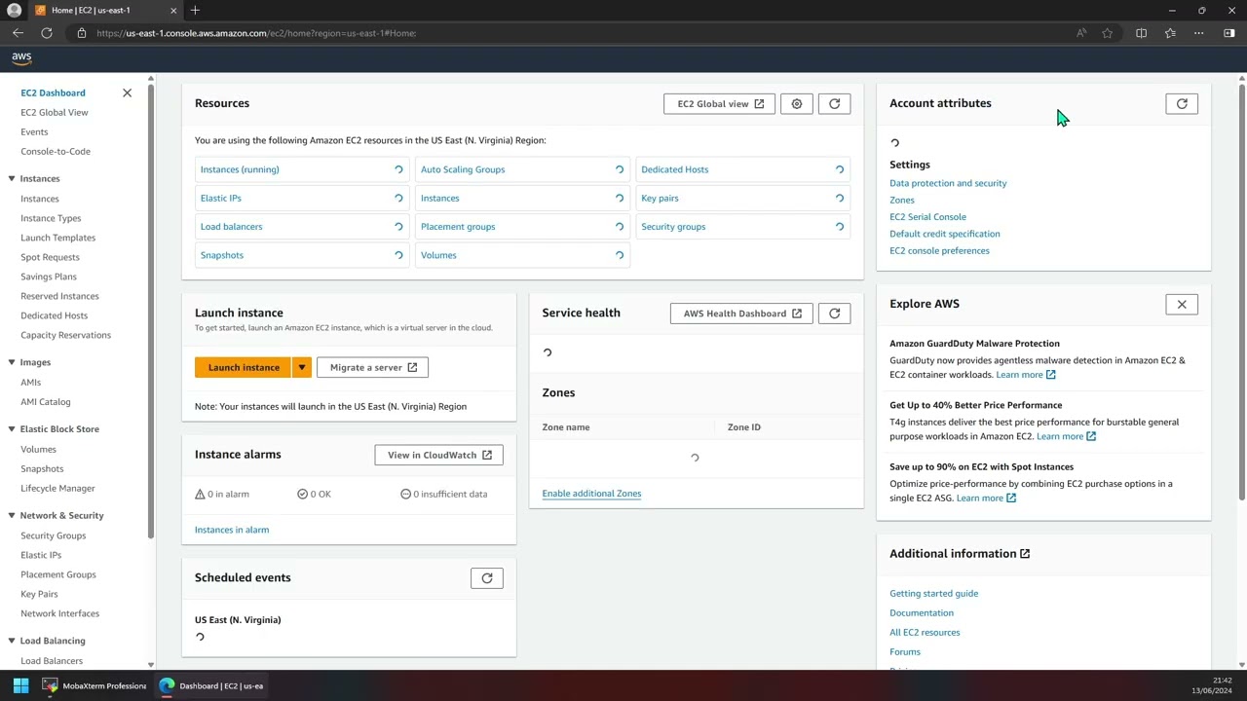Click the read aloud icon in address bar
Image resolution: width=1247 pixels, height=701 pixels.
click(1081, 33)
